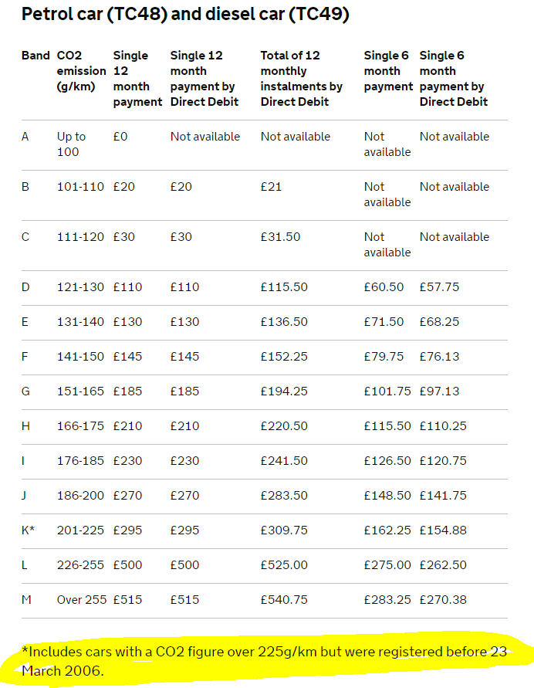Click the £76.13 Direct Debit value for Band F

click(x=439, y=356)
